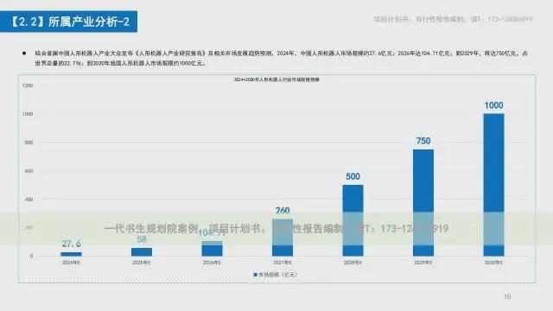Select the 2029年E bar labeled 750
553x311 pixels.
423,203
